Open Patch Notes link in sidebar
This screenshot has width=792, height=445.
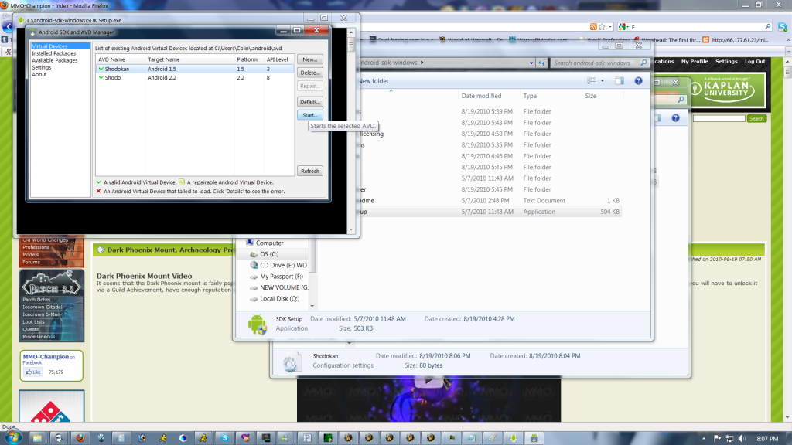36,299
